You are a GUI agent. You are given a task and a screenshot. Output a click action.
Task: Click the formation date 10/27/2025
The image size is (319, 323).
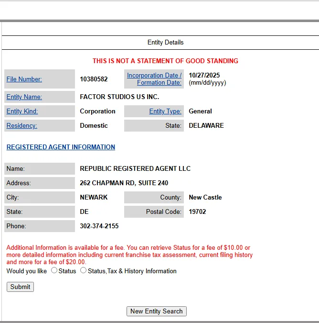(x=204, y=75)
